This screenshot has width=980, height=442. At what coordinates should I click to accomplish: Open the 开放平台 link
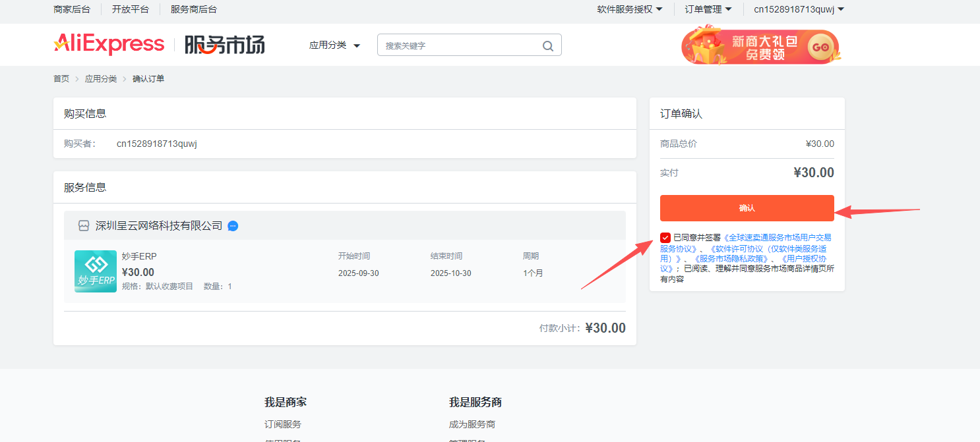tap(131, 9)
